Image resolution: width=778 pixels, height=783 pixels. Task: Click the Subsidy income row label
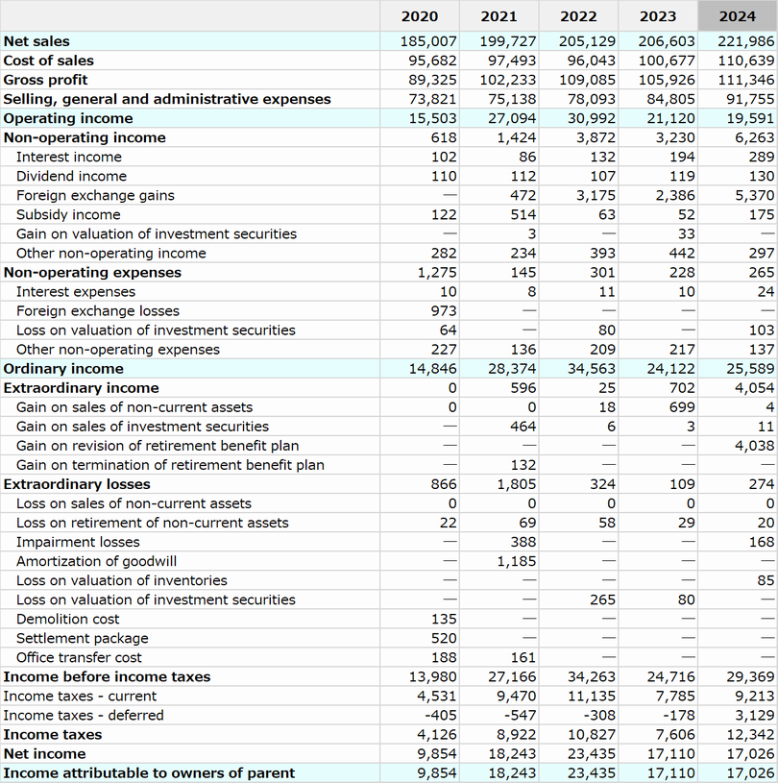[68, 215]
